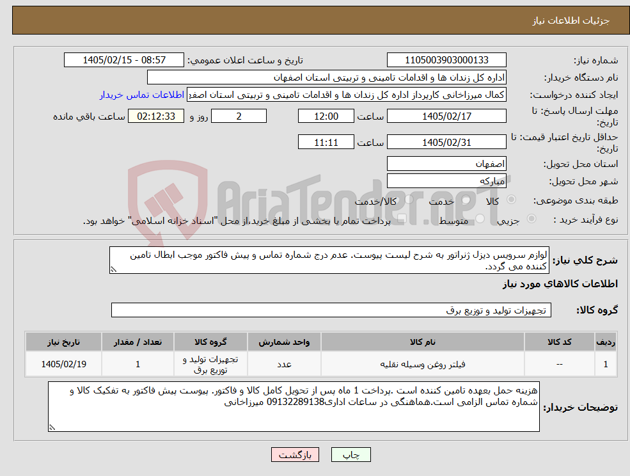Click the ساعت باقی مانده label
The width and height of the screenshot is (630, 476).
tap(89, 116)
